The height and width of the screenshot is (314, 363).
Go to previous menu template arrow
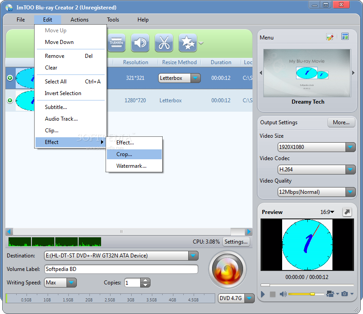click(x=261, y=73)
